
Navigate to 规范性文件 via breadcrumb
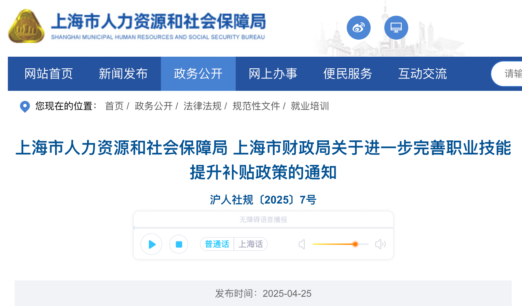click(x=256, y=106)
